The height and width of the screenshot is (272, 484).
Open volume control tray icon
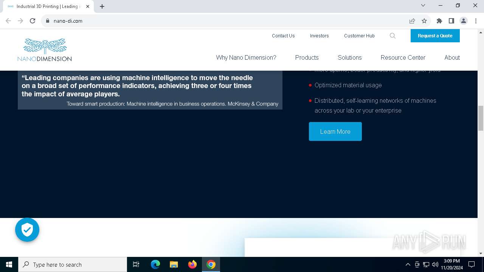[435, 264]
